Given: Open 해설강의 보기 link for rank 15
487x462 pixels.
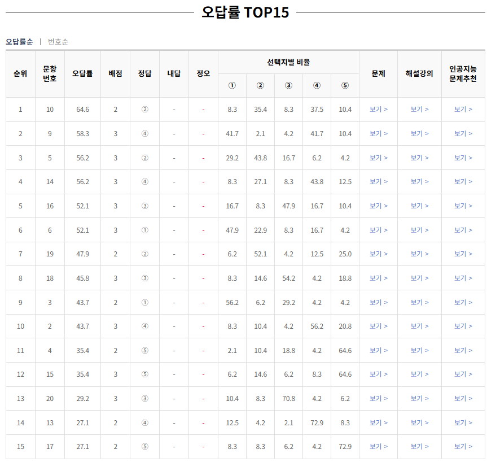Looking at the screenshot, I should click(x=419, y=446).
